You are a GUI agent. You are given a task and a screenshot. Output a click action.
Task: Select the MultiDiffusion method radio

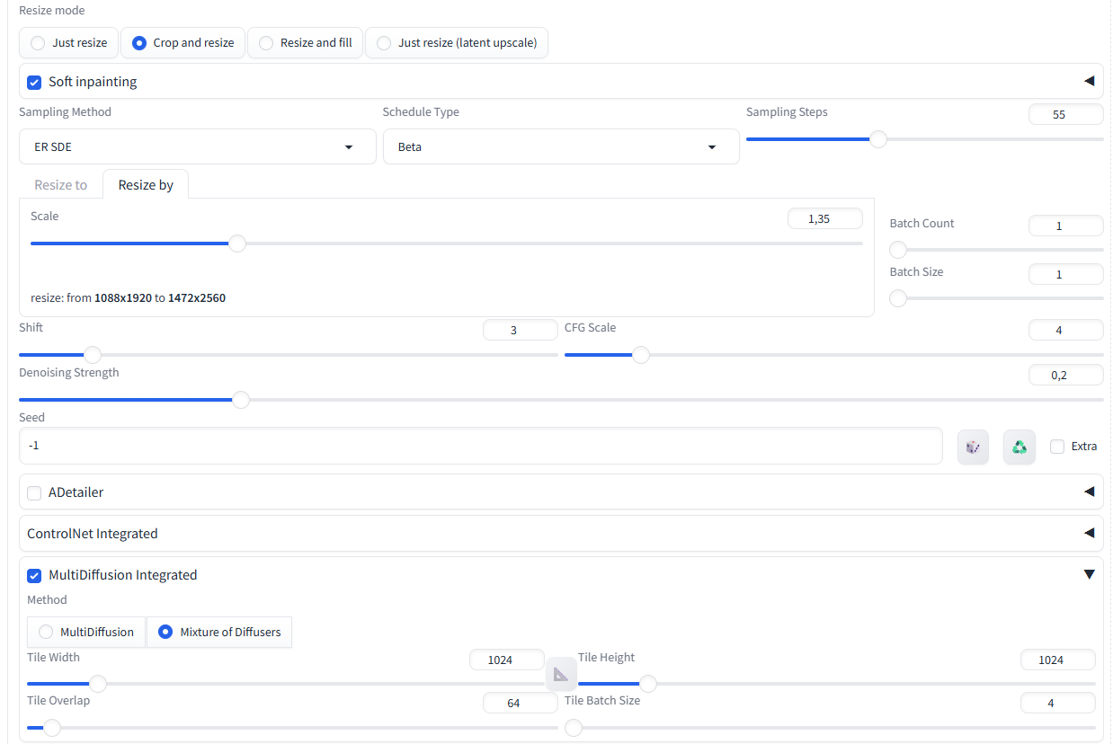(86, 632)
